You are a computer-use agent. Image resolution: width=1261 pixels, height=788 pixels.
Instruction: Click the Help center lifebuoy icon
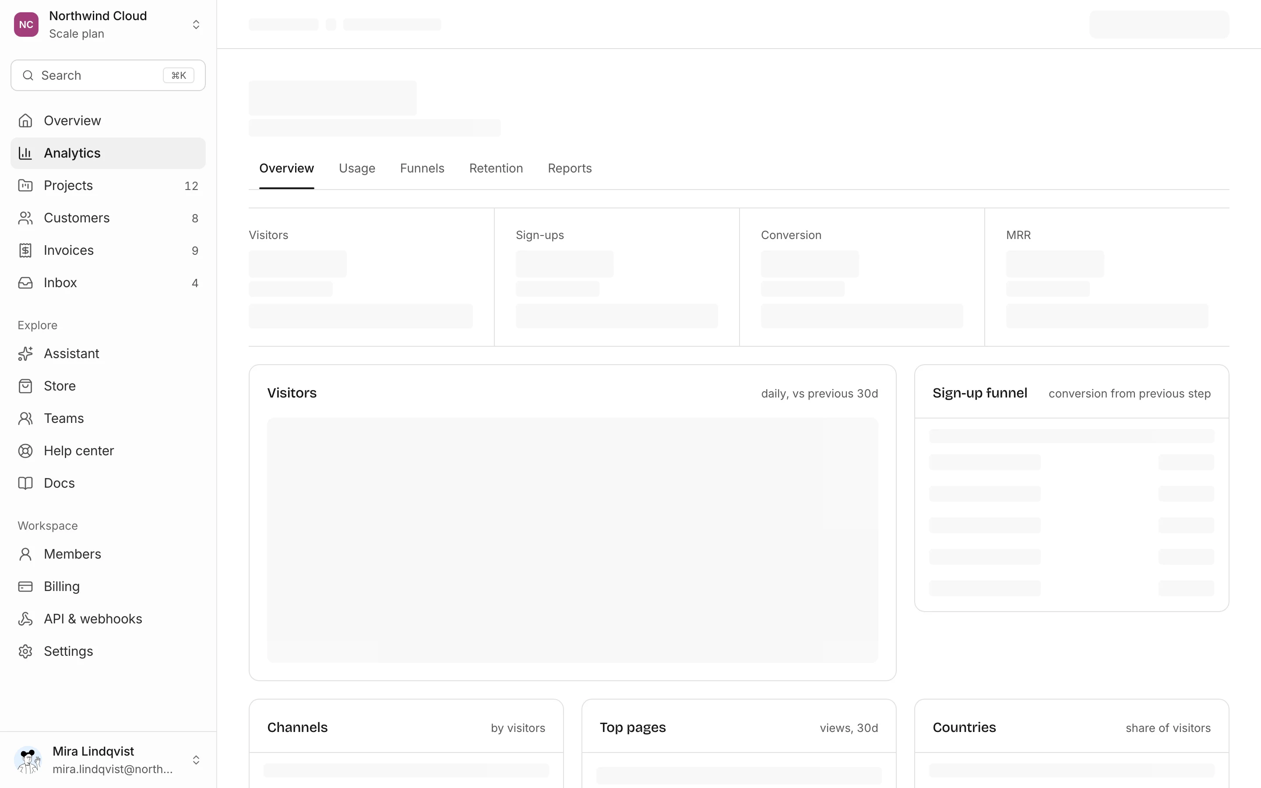(25, 451)
